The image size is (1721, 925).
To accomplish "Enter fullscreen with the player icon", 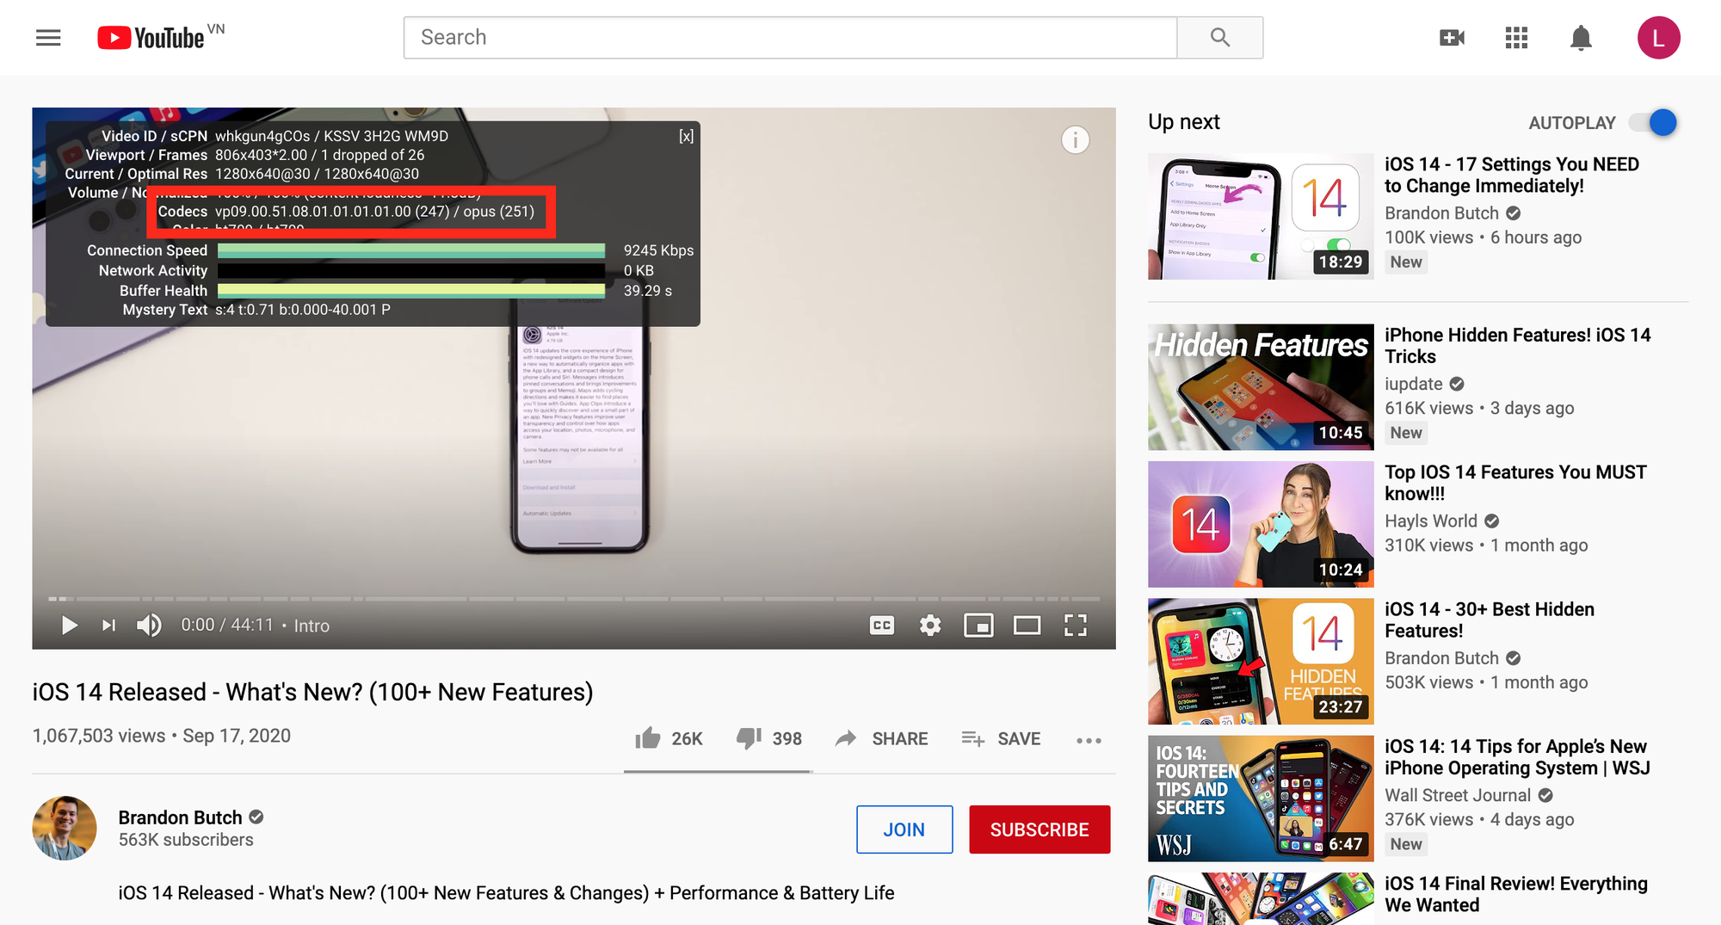I will (x=1075, y=626).
